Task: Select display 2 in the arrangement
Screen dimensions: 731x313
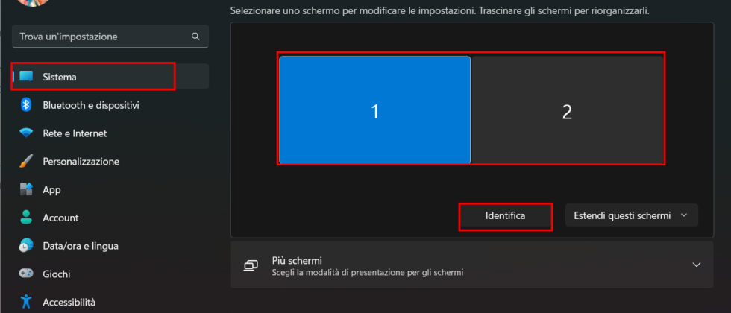Action: click(x=567, y=110)
